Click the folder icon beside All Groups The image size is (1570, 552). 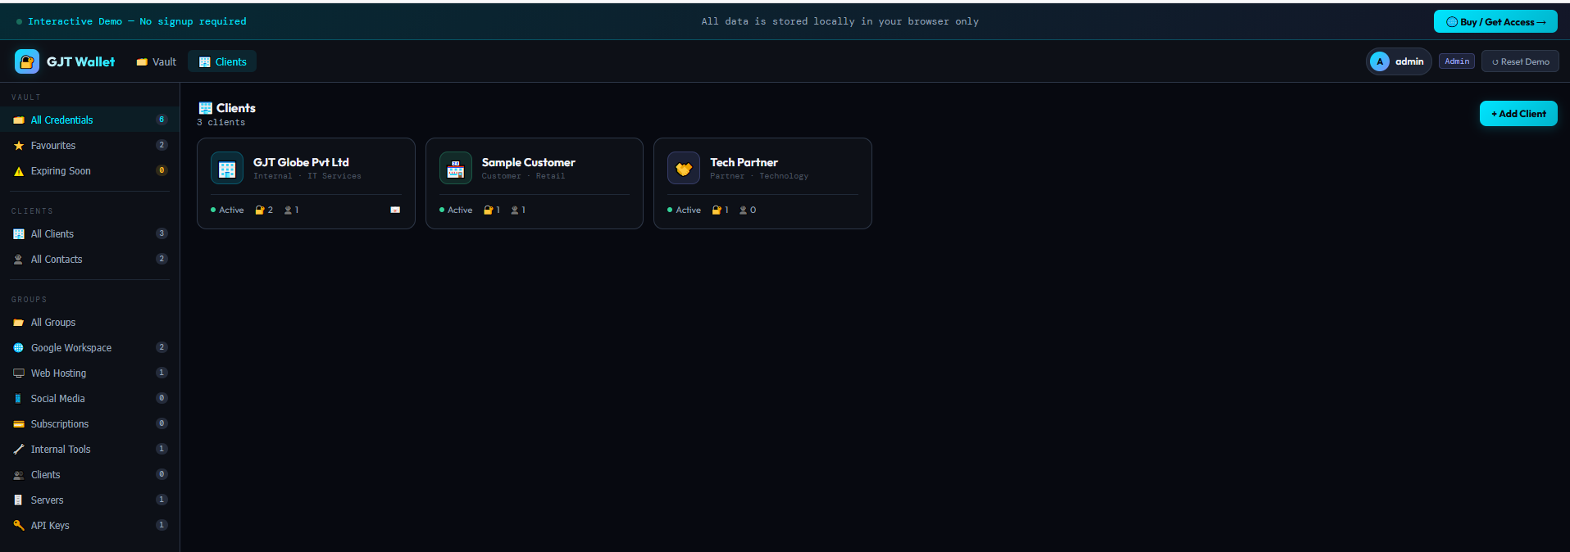pos(19,323)
